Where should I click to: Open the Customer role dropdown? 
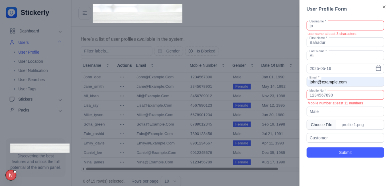(x=345, y=138)
